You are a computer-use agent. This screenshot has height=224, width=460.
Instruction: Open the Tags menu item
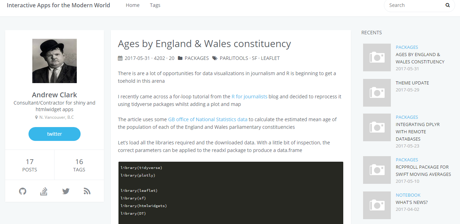click(155, 5)
